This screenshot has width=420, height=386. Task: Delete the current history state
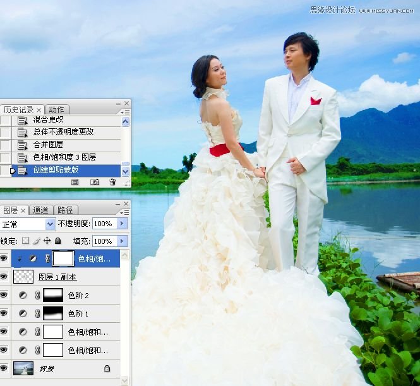coord(112,182)
